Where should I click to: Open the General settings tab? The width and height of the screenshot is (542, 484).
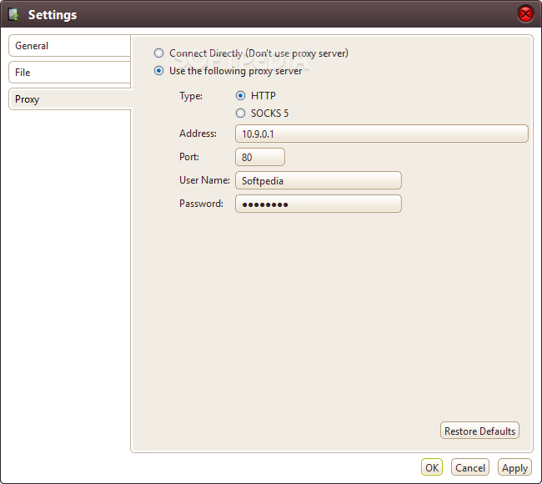69,46
